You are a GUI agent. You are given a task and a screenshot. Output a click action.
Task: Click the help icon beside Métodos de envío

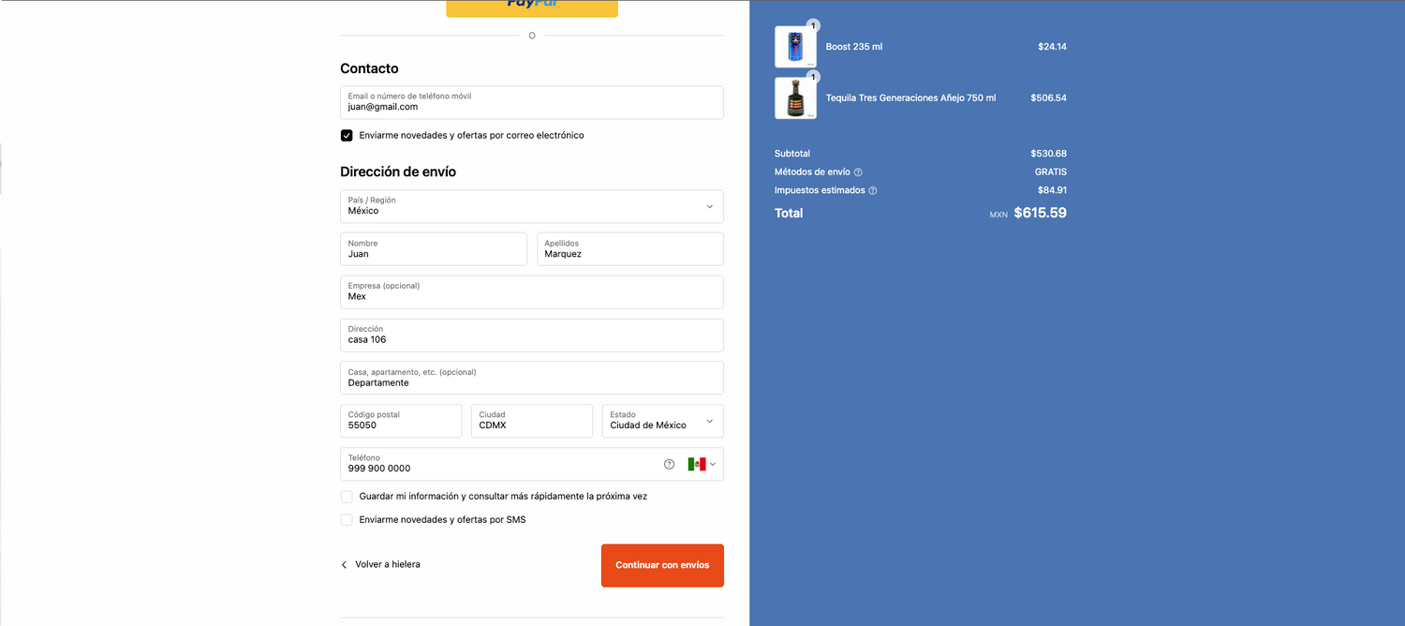click(858, 172)
